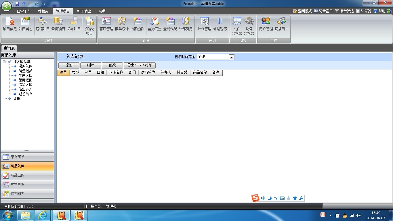393x221 pixels.
Task: Open 商品出库 in navigation pane
Action: pos(27,175)
